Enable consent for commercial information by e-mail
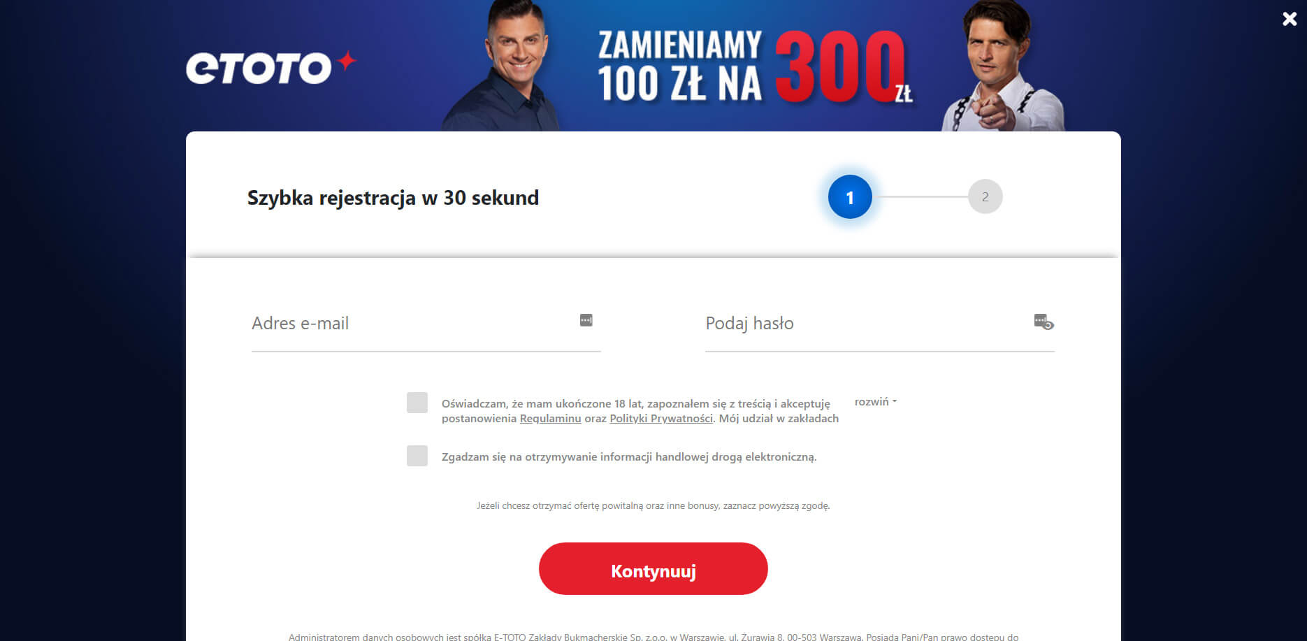 click(x=417, y=456)
